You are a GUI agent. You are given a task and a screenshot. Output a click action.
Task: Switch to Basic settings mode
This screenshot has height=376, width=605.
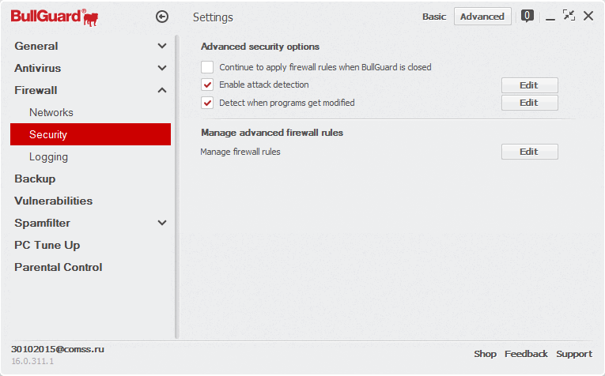[434, 17]
